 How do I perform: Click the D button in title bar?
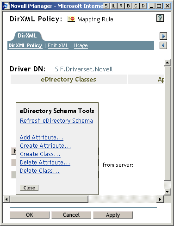143,6
